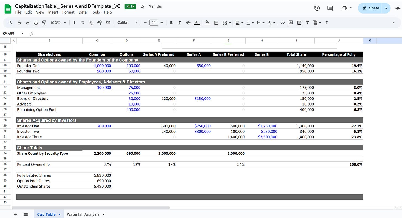Redo the last action
Image resolution: width=402 pixels, height=218 pixels.
[x=28, y=23]
